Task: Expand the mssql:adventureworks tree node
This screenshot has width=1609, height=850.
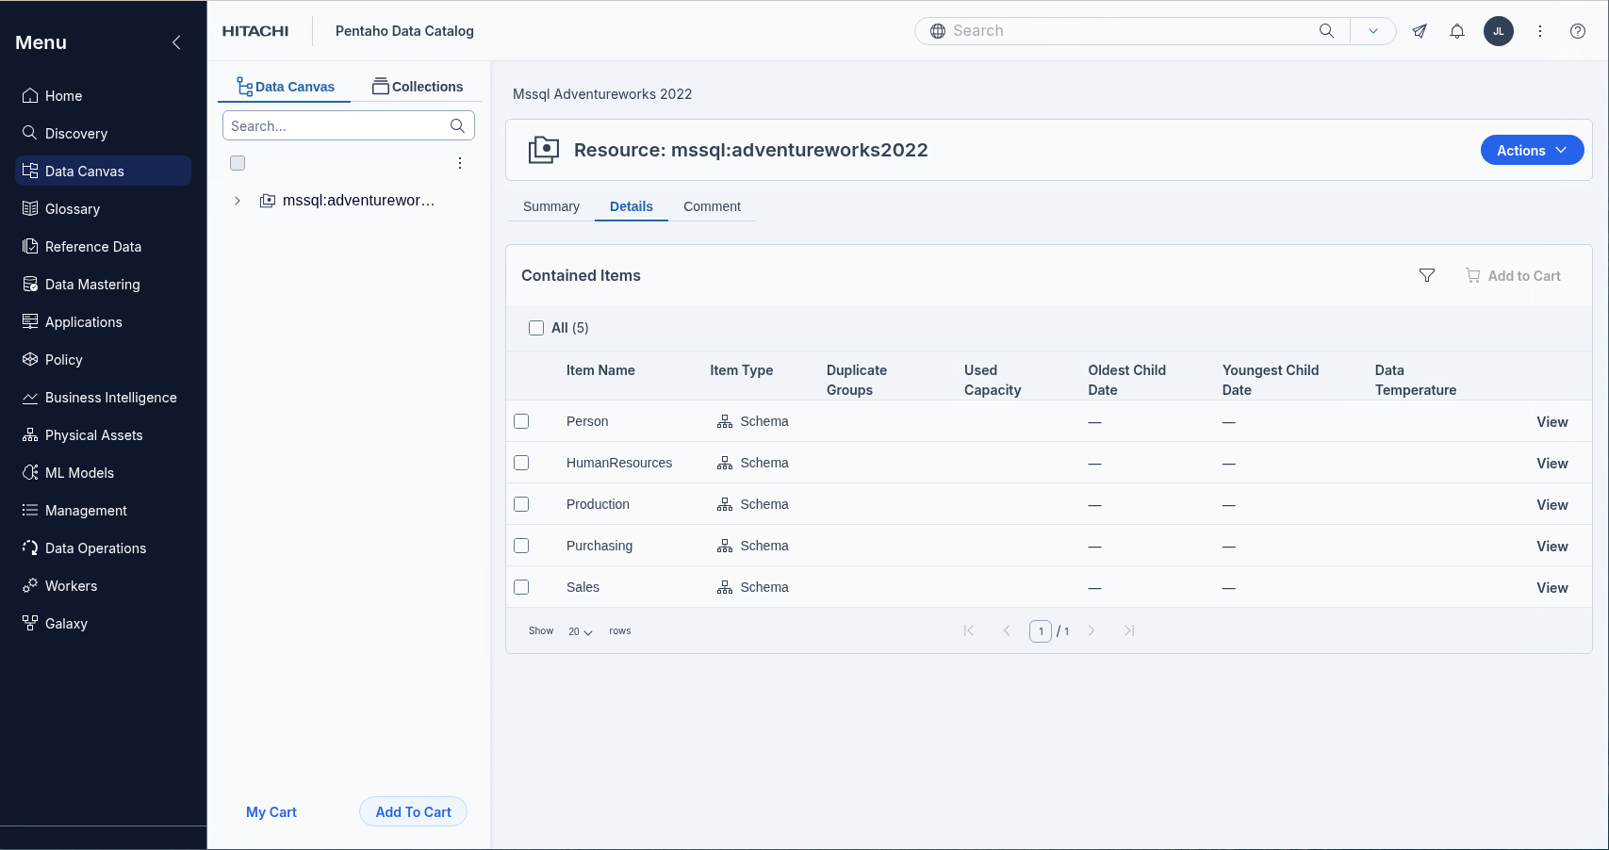Action: click(x=238, y=201)
